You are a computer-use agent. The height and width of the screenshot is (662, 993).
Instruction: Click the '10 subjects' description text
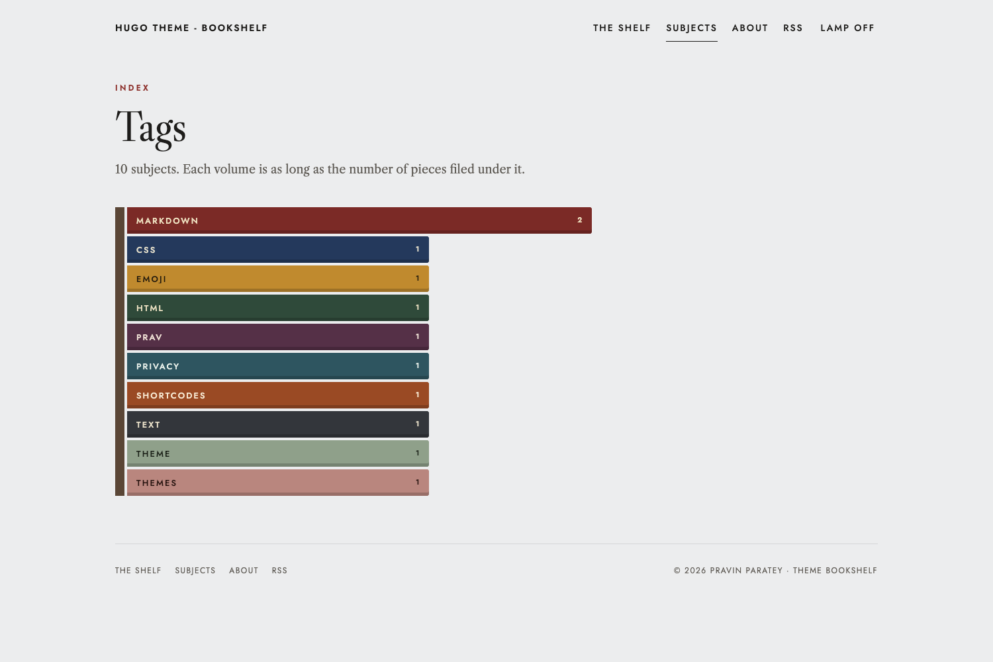point(320,169)
